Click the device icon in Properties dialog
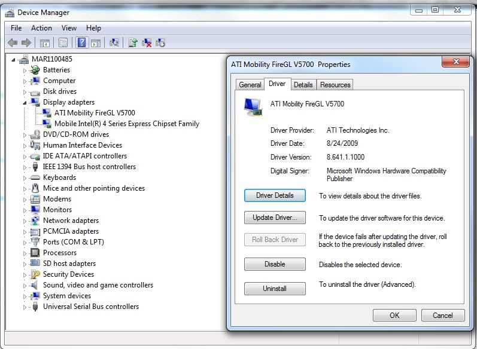This screenshot has height=349, width=477. [x=253, y=107]
